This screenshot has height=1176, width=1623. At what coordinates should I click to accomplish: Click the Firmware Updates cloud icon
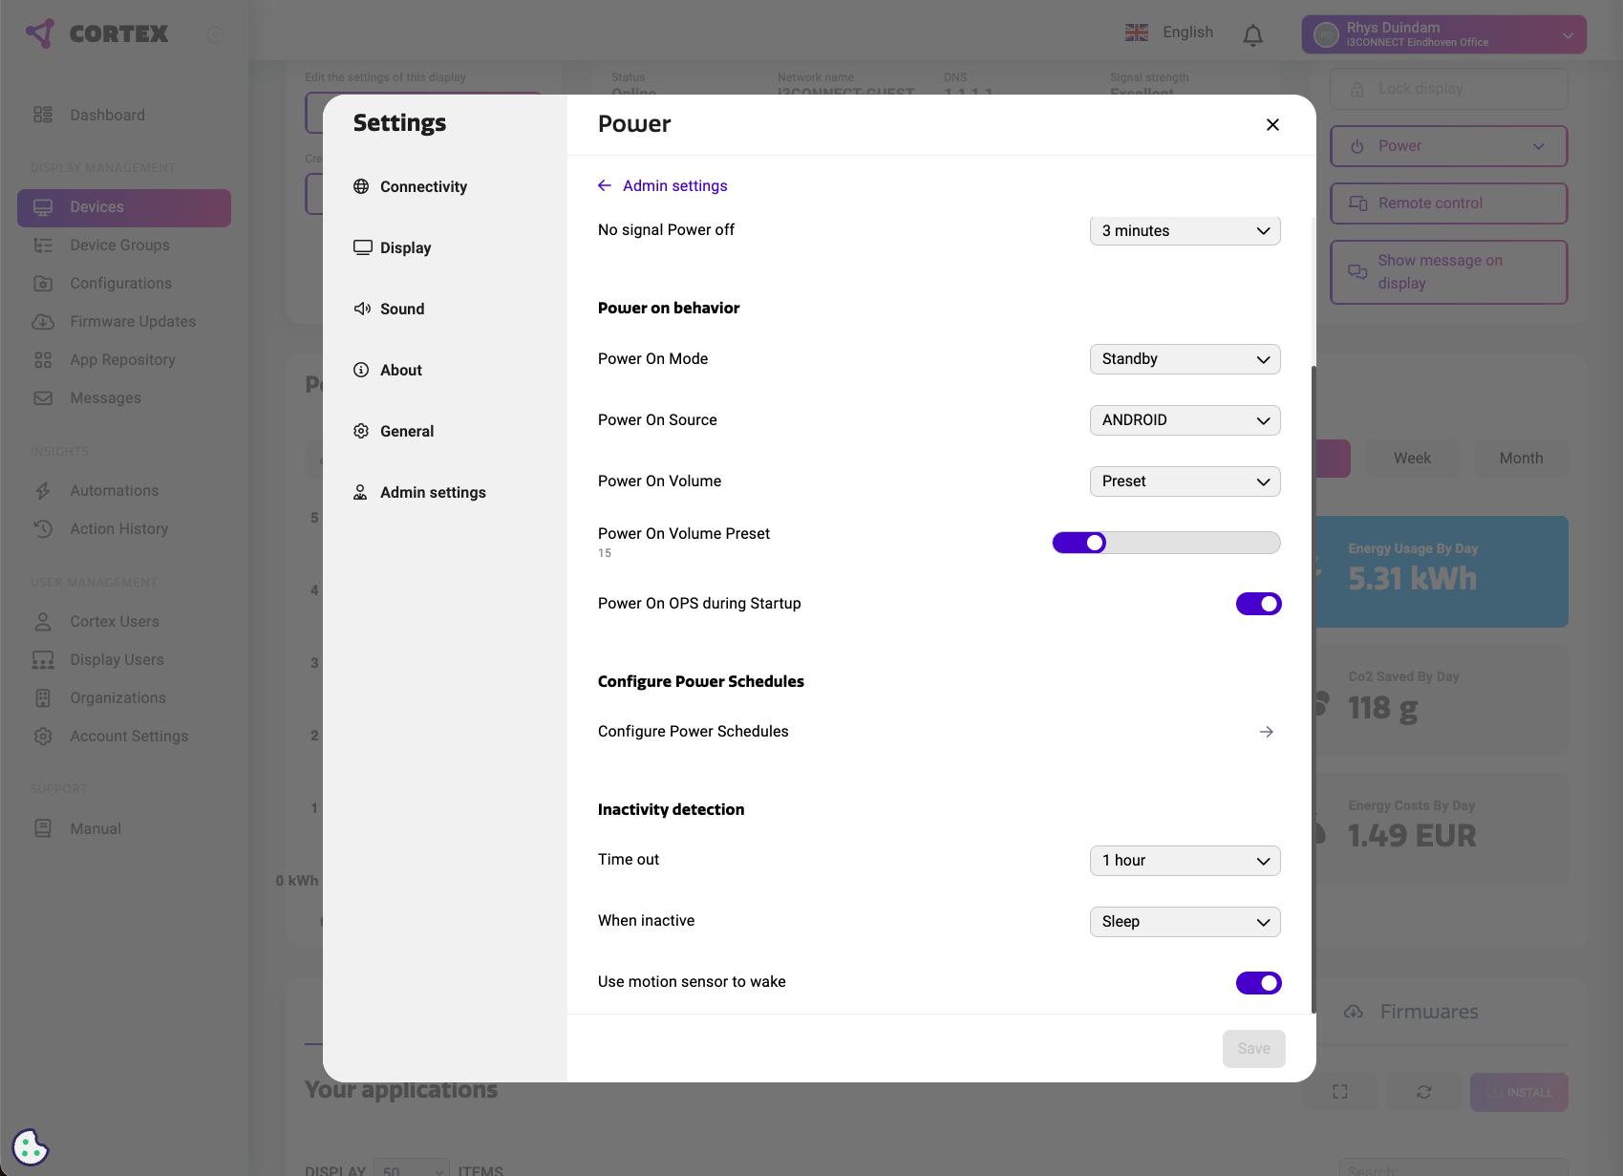coord(43,322)
